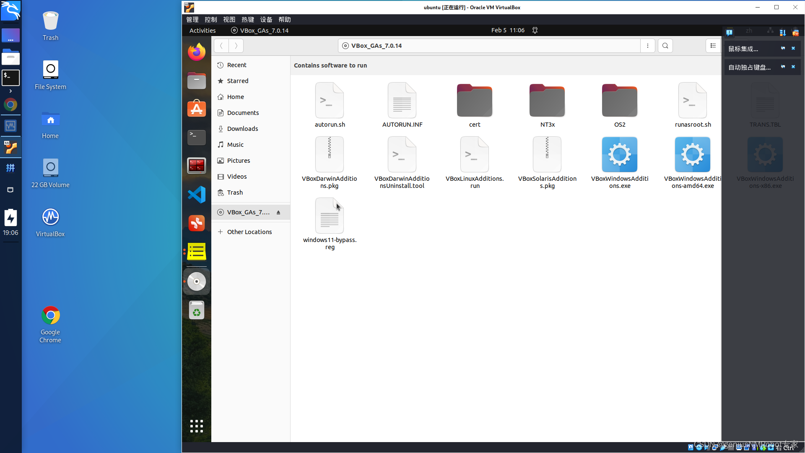
Task: Launch Visual Studio Code from the dock
Action: coord(196,195)
